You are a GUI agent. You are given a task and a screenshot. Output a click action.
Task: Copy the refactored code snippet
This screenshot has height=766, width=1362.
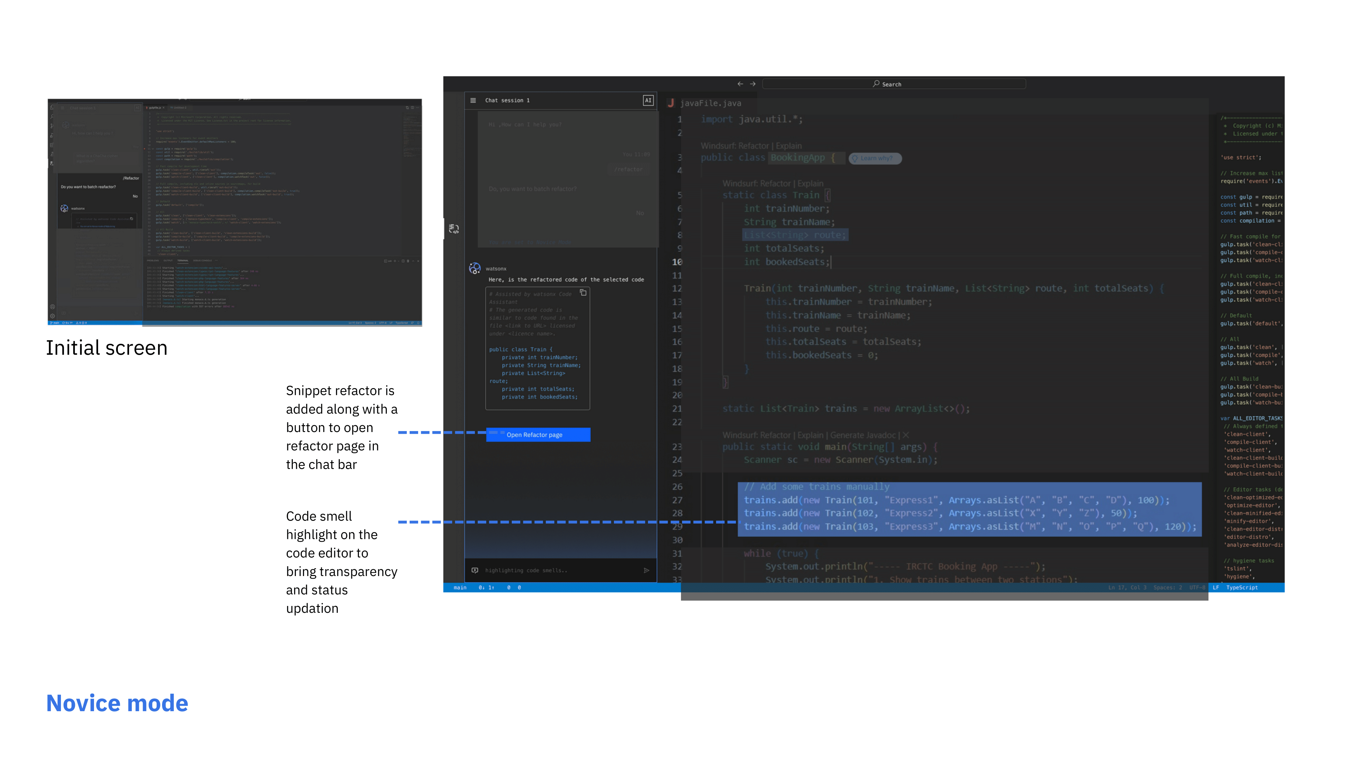pos(583,292)
